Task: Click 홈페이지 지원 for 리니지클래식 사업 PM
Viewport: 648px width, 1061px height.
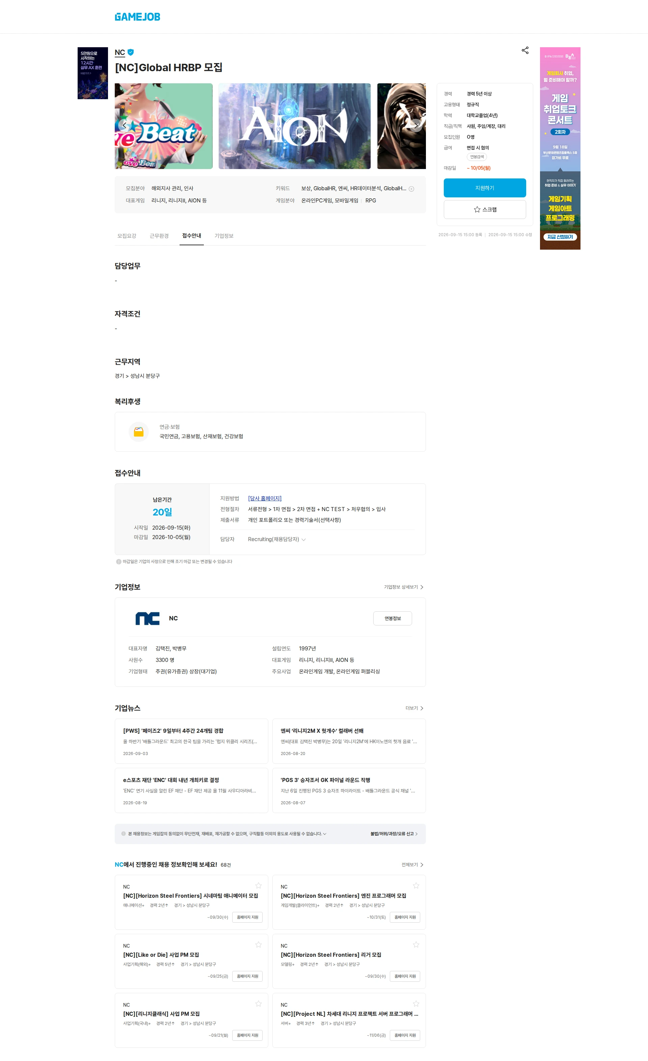Action: (247, 1035)
